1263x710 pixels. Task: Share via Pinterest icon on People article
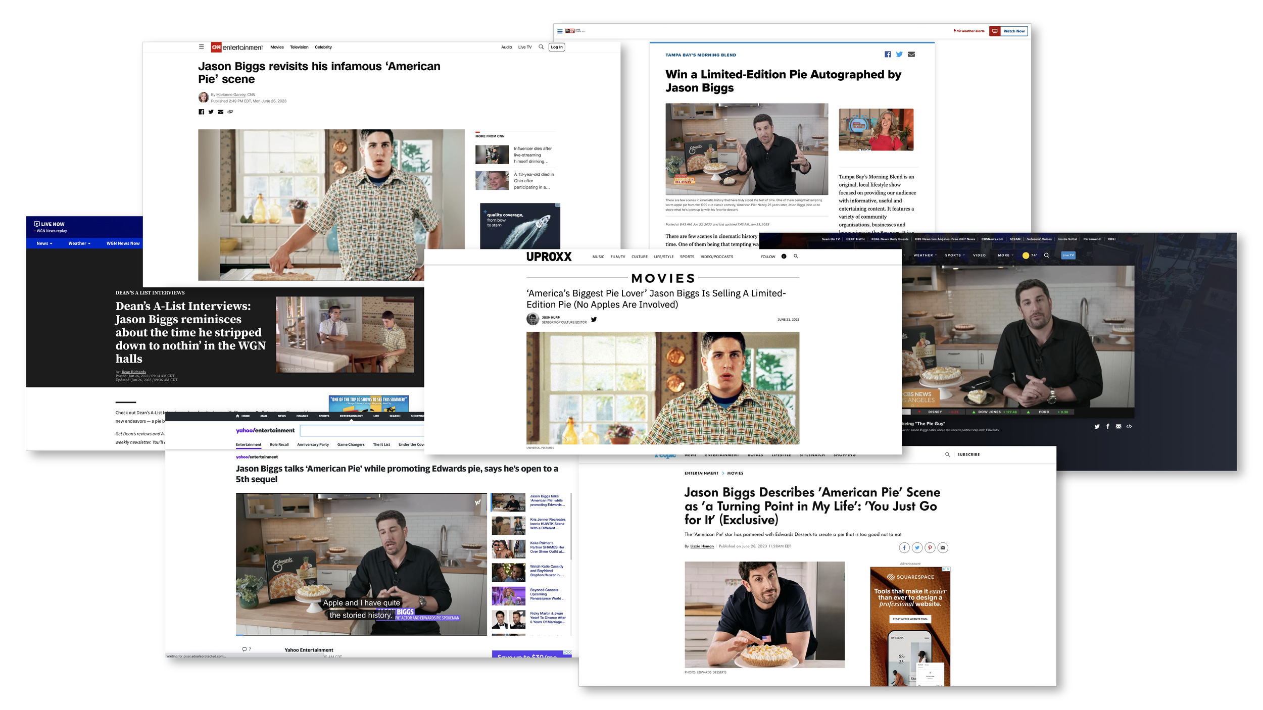[x=930, y=547]
